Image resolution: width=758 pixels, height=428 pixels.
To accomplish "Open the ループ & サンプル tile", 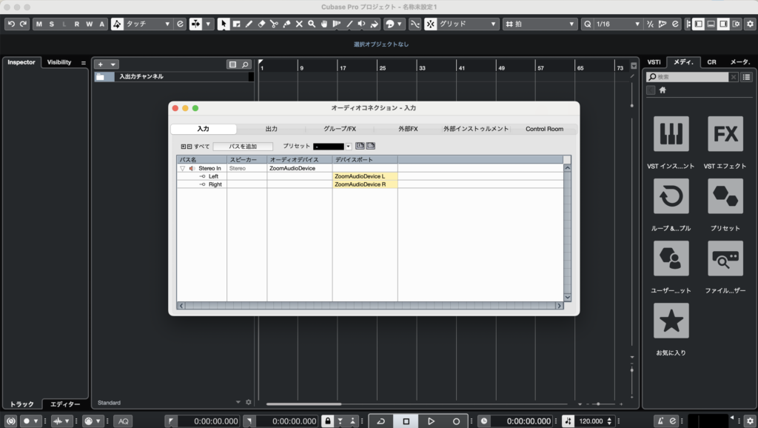I will 671,196.
